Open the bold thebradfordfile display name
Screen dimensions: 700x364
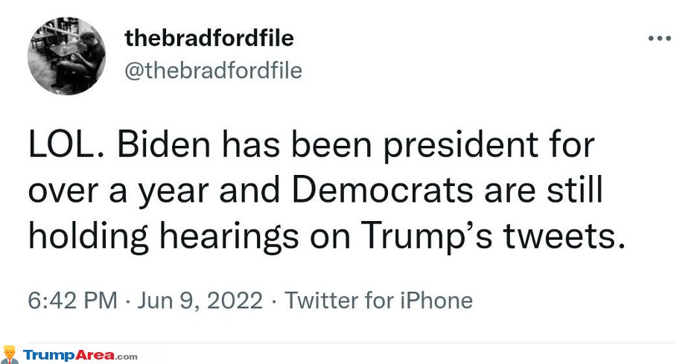click(209, 38)
